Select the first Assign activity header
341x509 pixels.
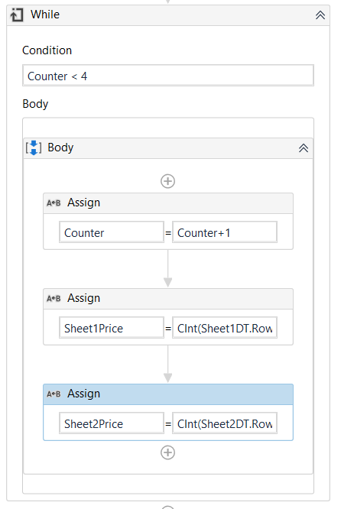click(168, 203)
